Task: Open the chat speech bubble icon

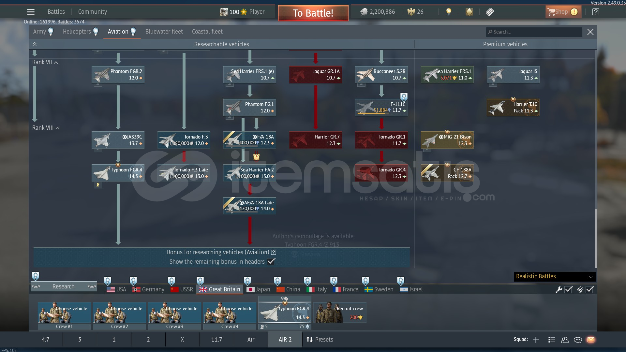Action: (578, 340)
